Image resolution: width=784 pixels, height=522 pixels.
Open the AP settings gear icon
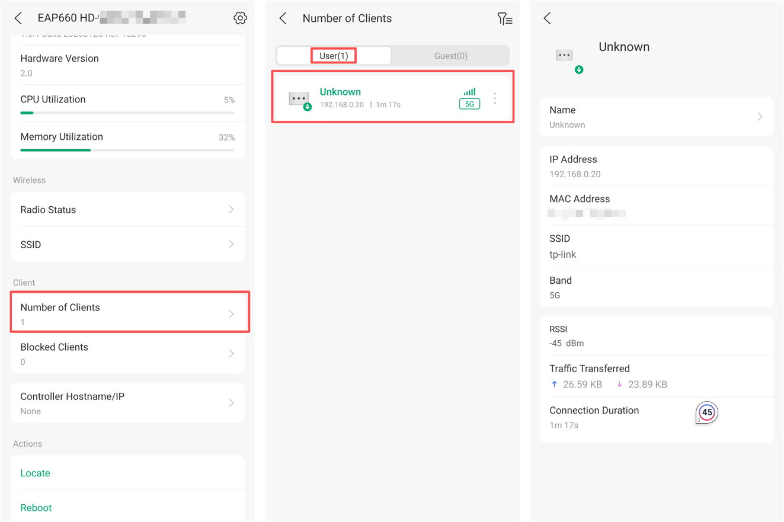click(x=240, y=18)
